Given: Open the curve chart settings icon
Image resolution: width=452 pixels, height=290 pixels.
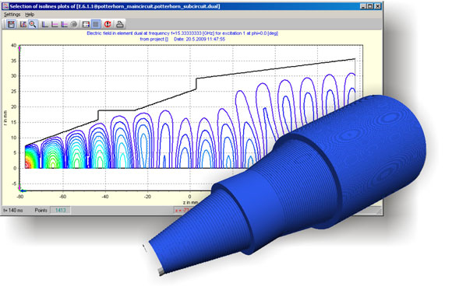Looking at the screenshot, I should (x=23, y=24).
